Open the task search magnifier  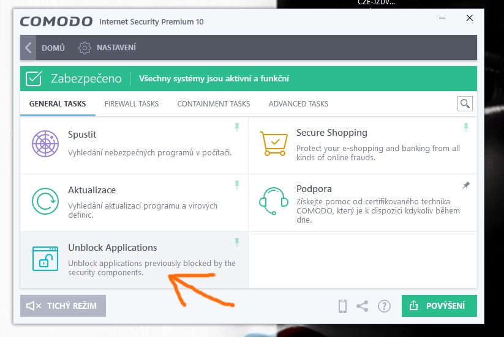click(x=465, y=103)
